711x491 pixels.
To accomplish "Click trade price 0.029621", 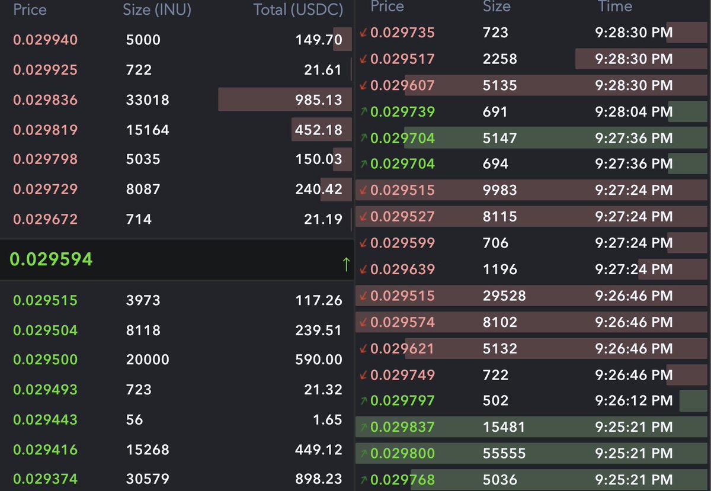I will coord(402,349).
